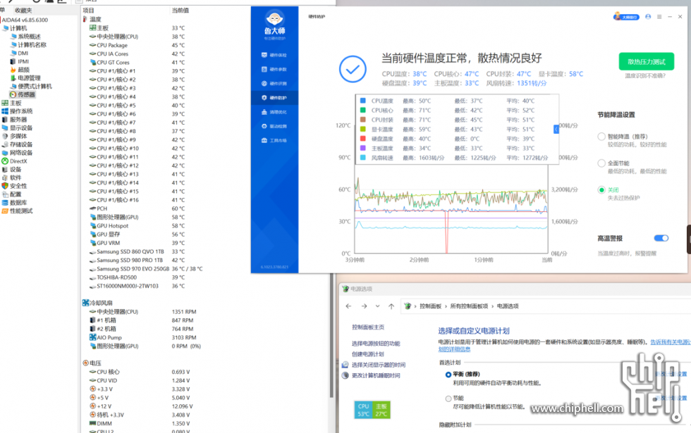
Task: Start 散热压力测试 in Lu Dashi
Action: pyautogui.click(x=647, y=62)
